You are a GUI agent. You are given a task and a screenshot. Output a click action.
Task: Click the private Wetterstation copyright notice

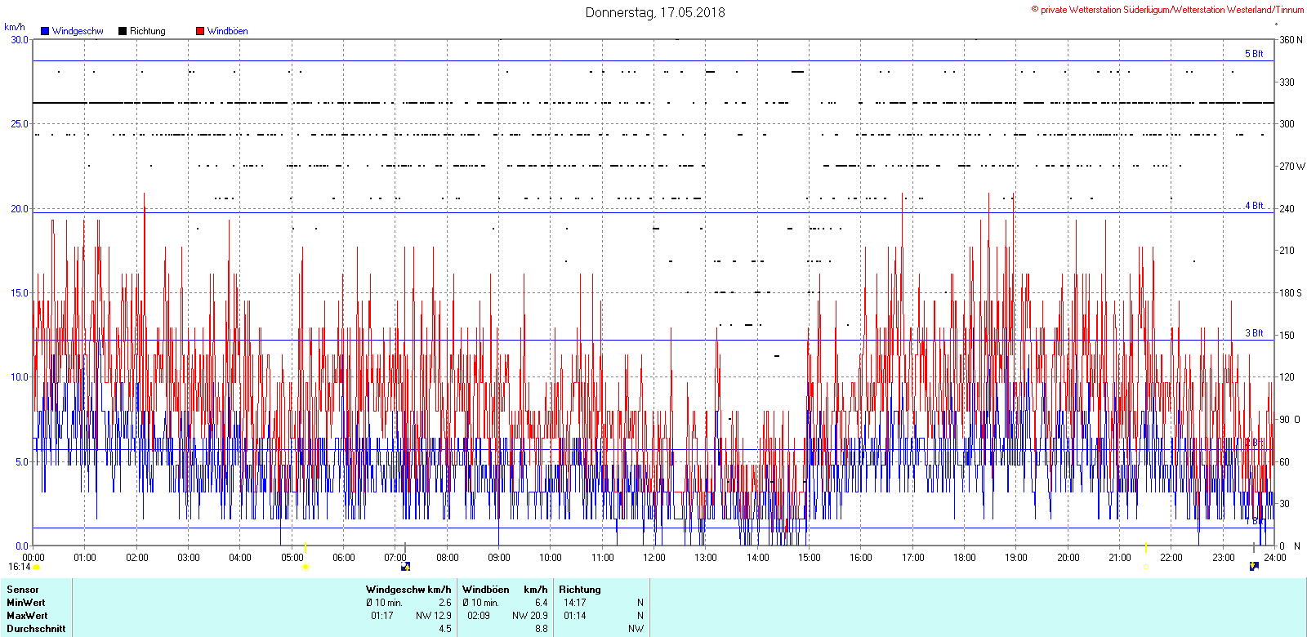pyautogui.click(x=1167, y=10)
